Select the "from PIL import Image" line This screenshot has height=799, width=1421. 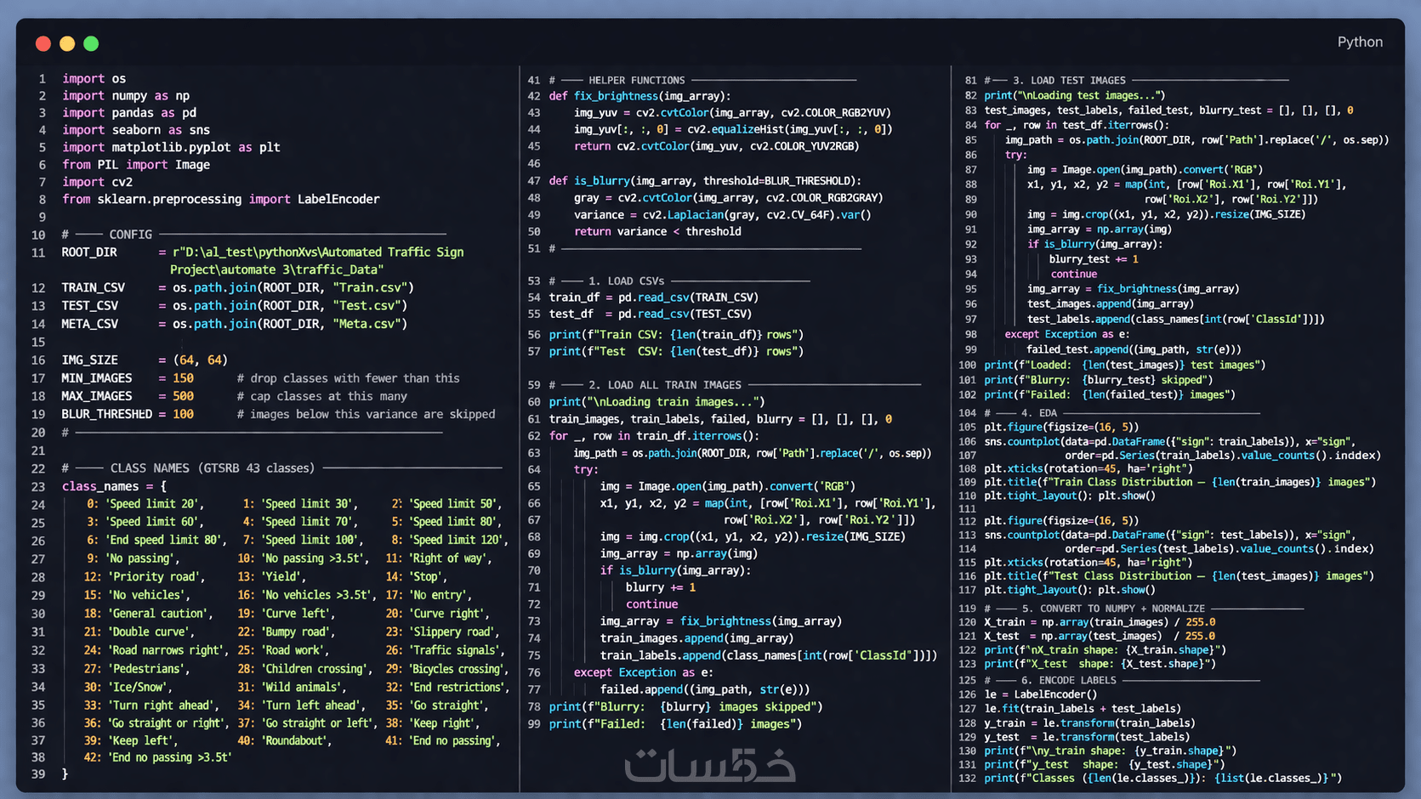(x=136, y=165)
